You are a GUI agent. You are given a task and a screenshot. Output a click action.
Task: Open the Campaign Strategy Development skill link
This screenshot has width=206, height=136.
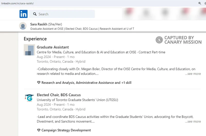point(66,130)
